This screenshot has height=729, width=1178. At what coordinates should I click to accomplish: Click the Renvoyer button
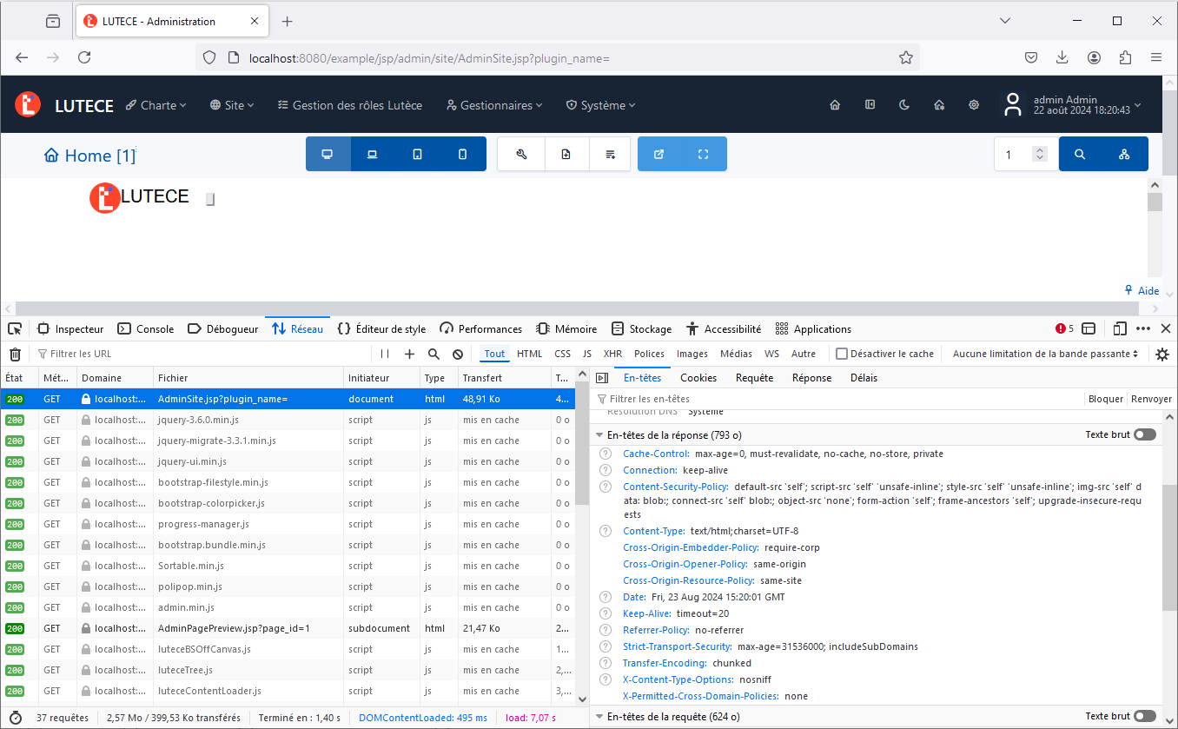[1151, 399]
